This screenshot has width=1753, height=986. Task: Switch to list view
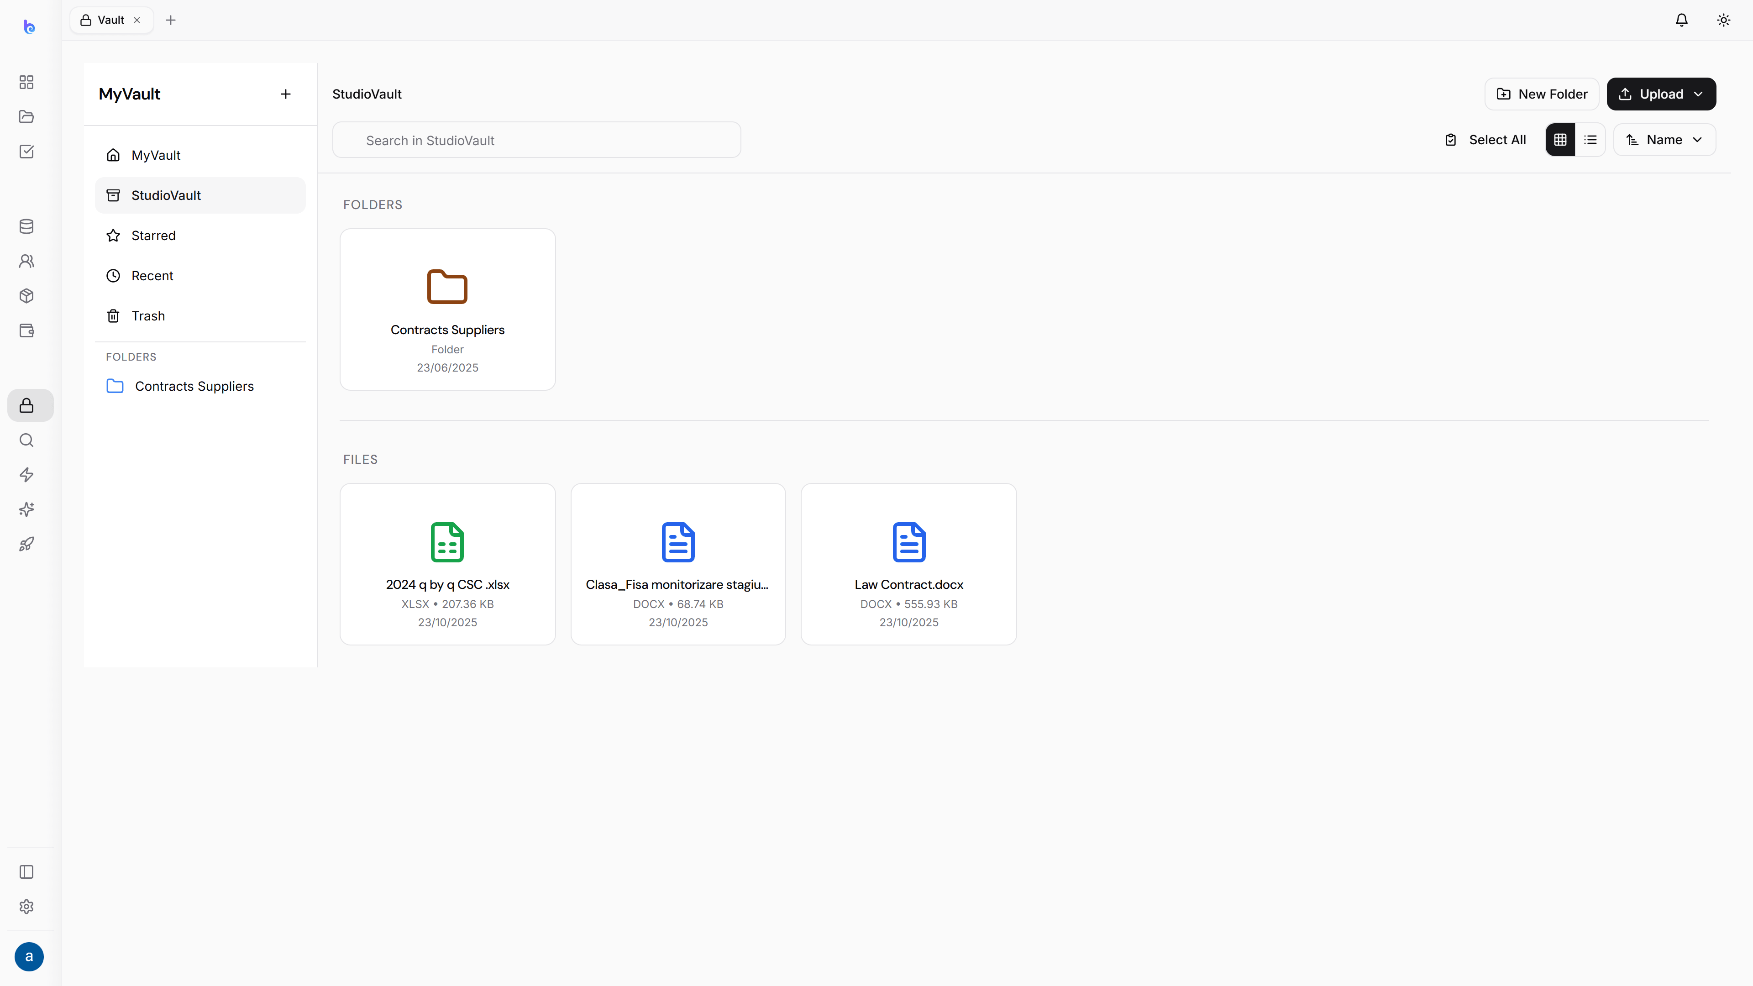pyautogui.click(x=1590, y=140)
